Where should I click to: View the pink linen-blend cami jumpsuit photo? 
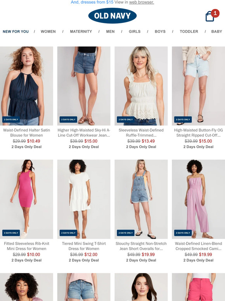(198, 199)
